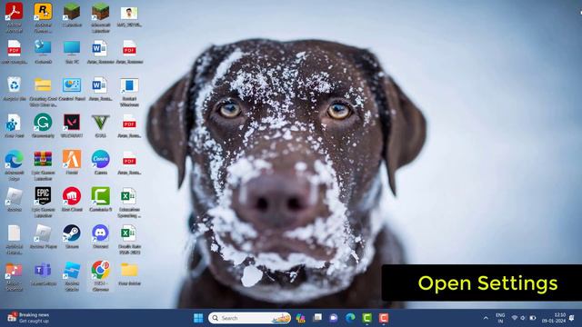Screen dimensions: 582x327
Task: Expand the system tray hidden icons chevron
Action: pos(486,318)
